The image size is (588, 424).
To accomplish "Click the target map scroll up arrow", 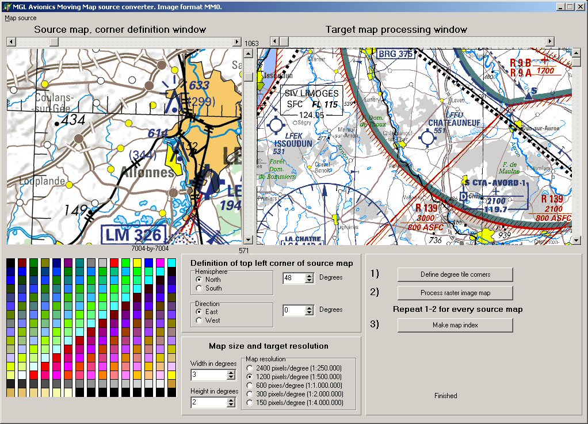I will (x=576, y=53).
